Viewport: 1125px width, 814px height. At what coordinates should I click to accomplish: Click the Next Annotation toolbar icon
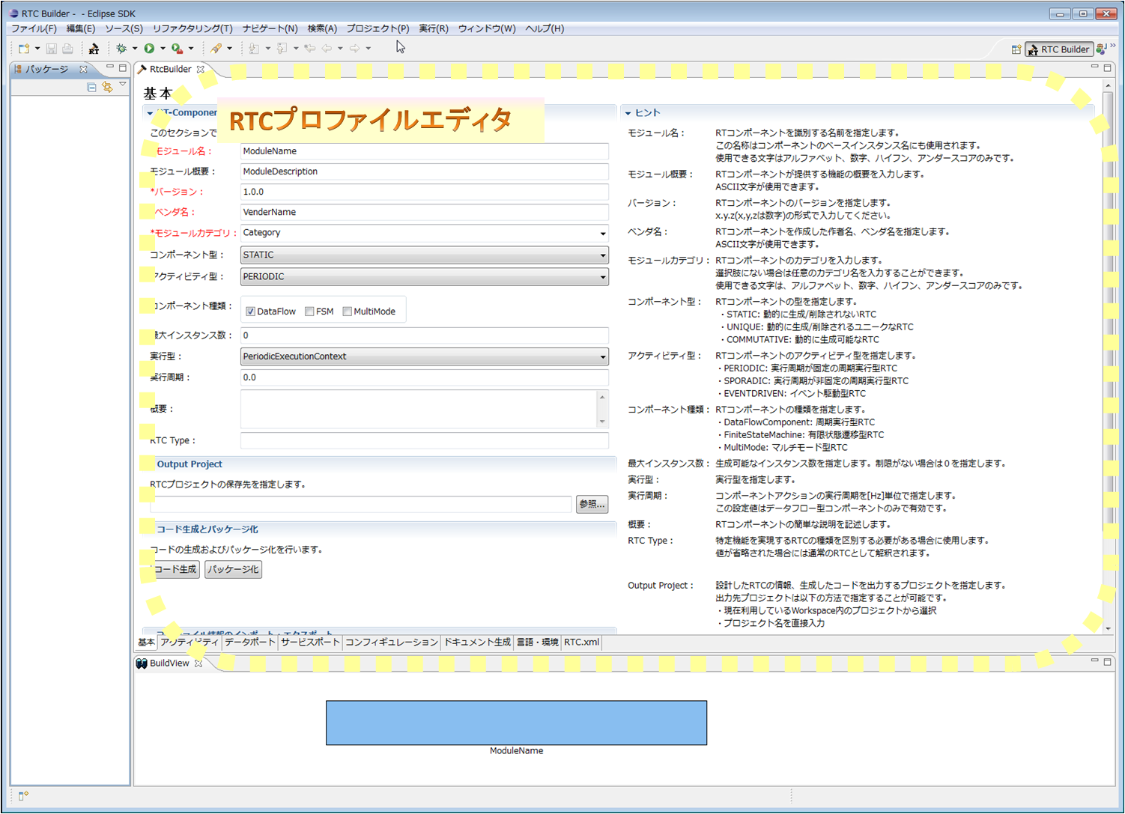[x=254, y=49]
